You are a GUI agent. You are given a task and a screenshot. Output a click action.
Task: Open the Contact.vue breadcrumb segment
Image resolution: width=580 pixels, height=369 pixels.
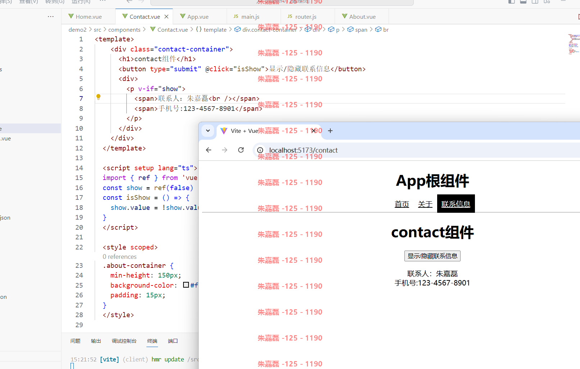point(173,30)
